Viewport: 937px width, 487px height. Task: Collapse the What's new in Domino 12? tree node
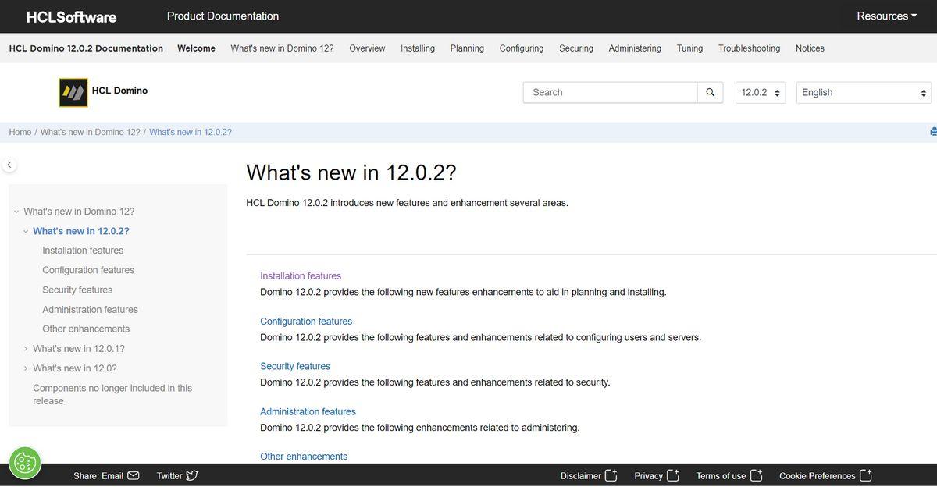pos(16,212)
